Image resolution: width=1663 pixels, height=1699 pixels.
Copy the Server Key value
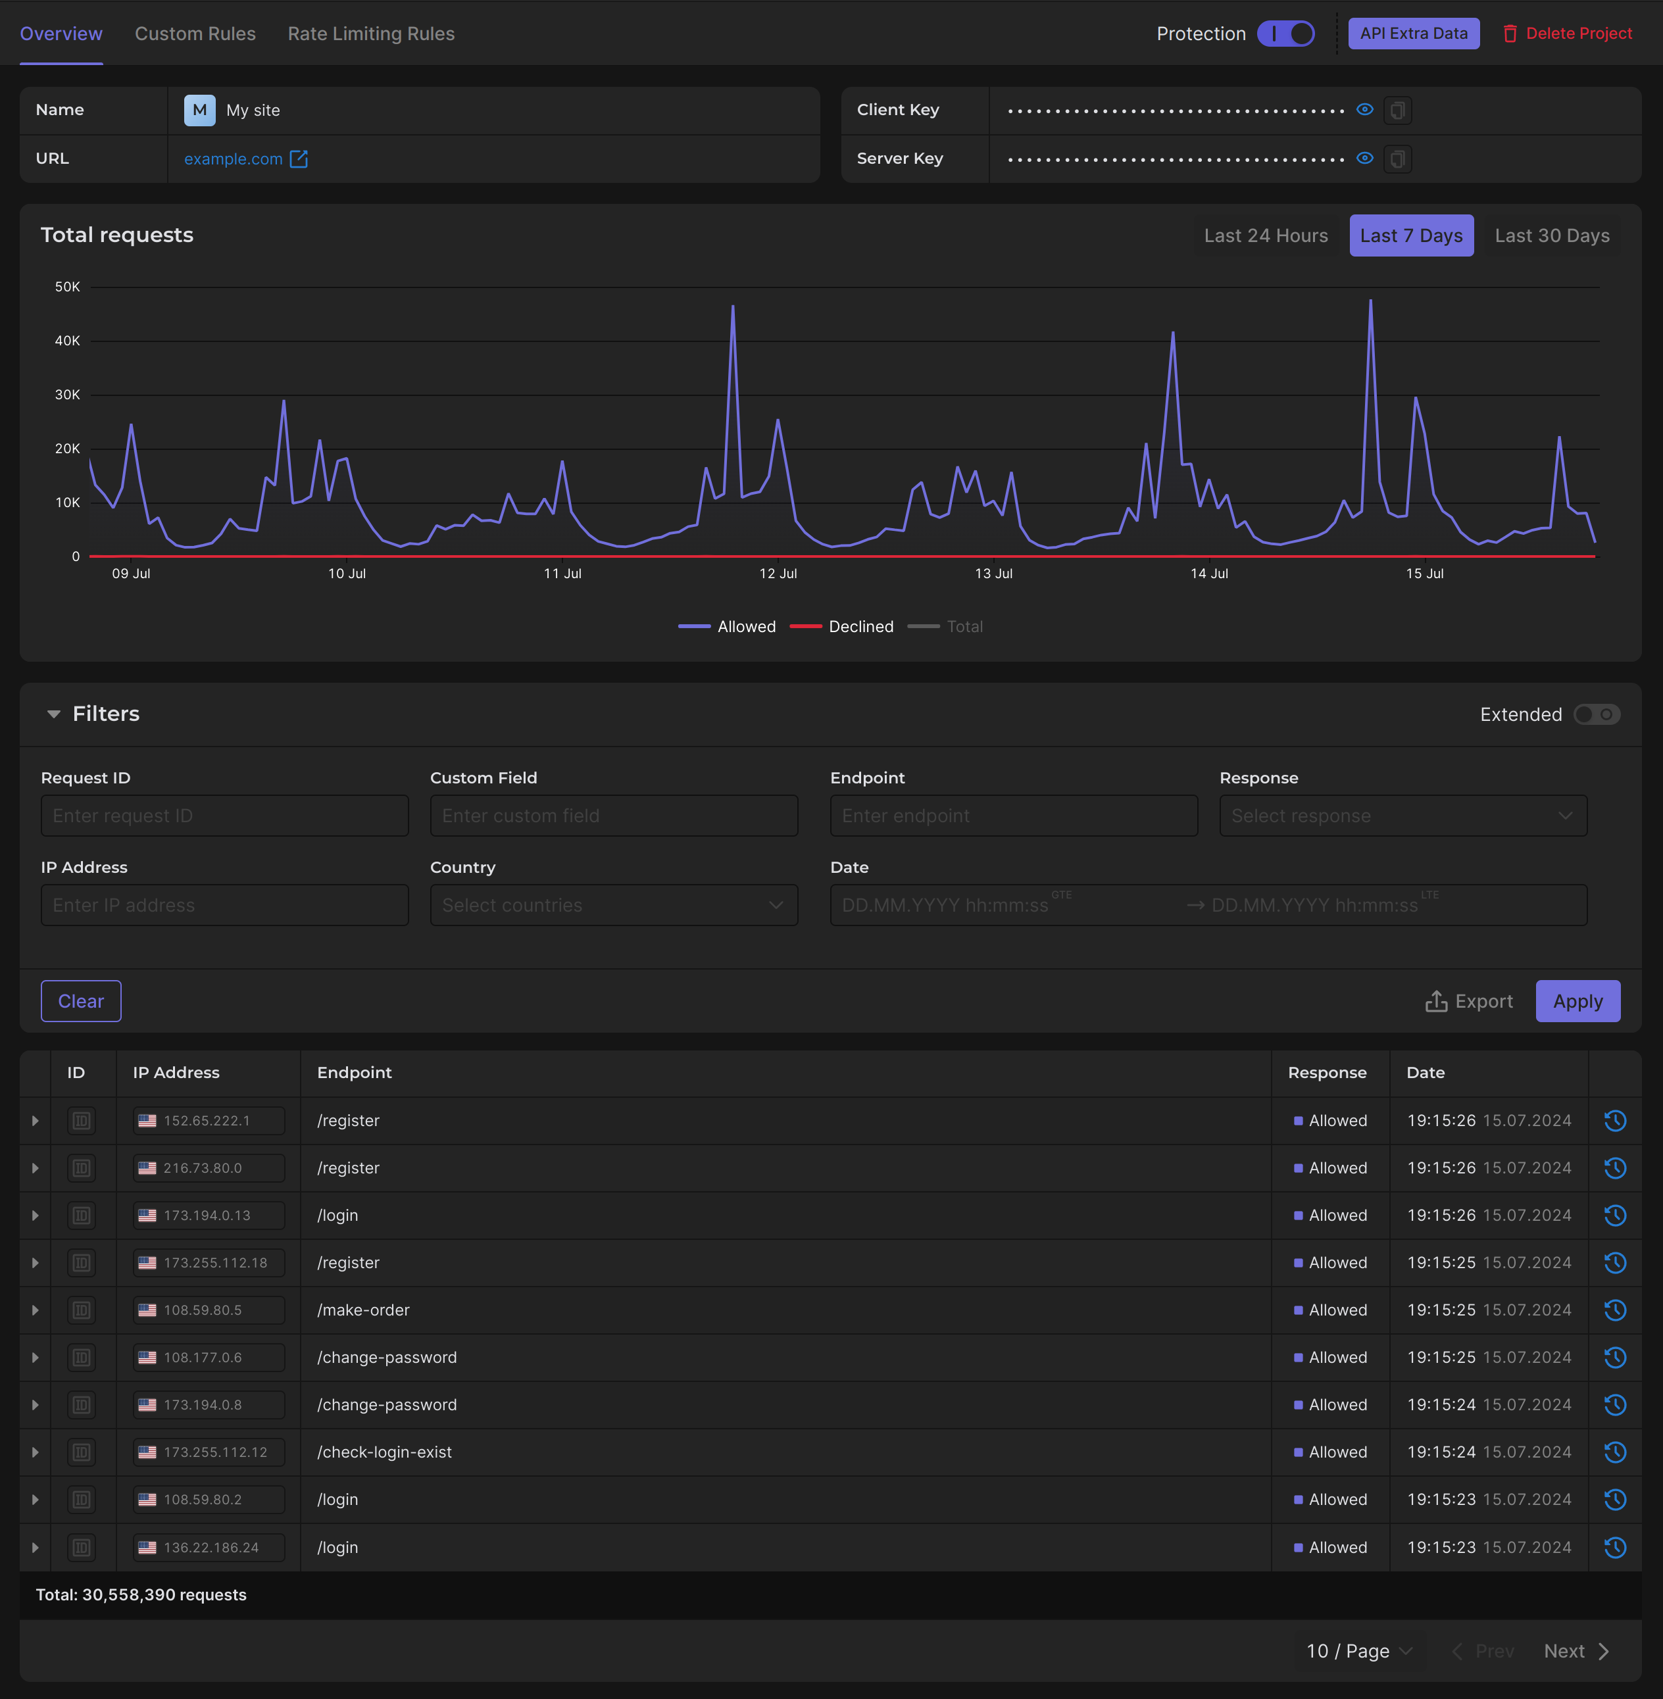(x=1397, y=159)
